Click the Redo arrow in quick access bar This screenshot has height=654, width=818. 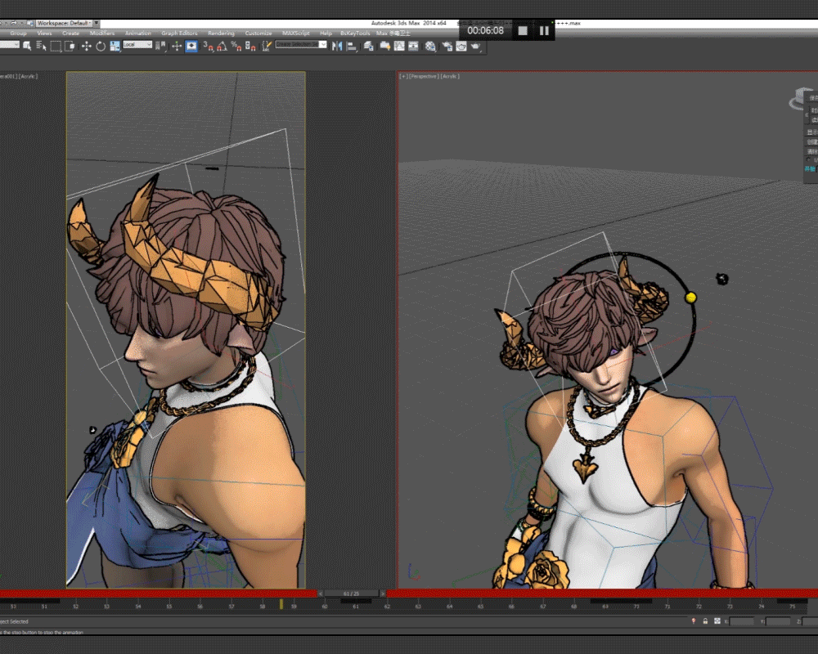14,23
